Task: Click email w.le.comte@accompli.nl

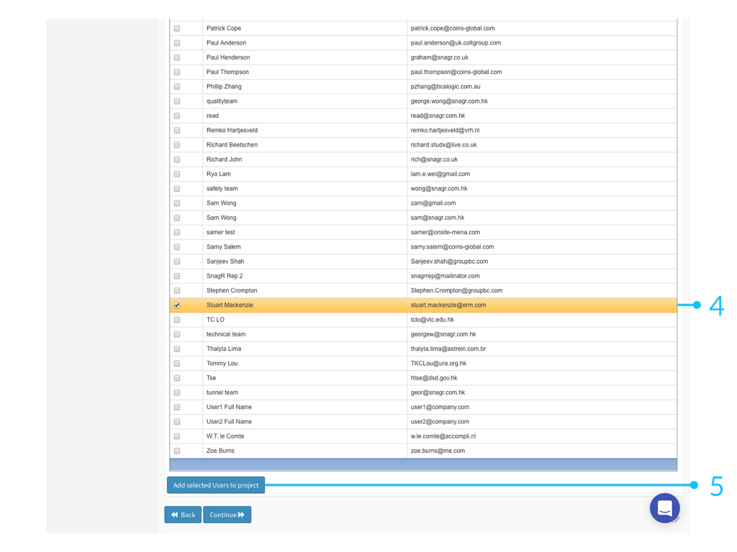Action: [443, 436]
